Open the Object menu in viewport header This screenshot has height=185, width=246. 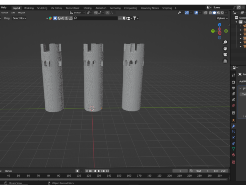coord(21,13)
